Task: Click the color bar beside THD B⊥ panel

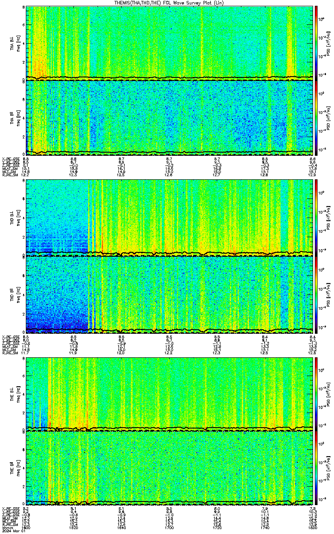Action: [316, 218]
